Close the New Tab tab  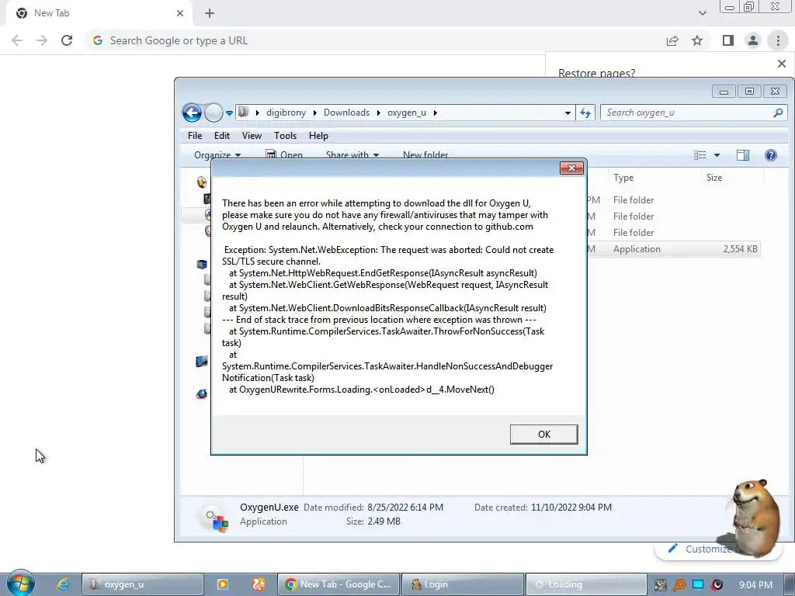tap(179, 13)
